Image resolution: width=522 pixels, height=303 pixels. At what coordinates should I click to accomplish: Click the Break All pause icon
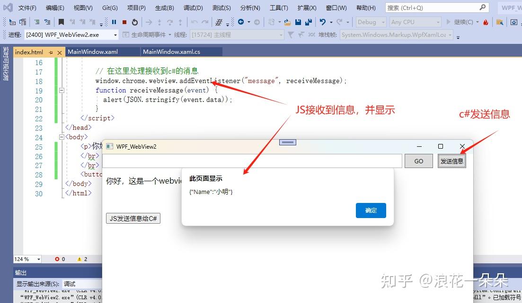(115, 22)
